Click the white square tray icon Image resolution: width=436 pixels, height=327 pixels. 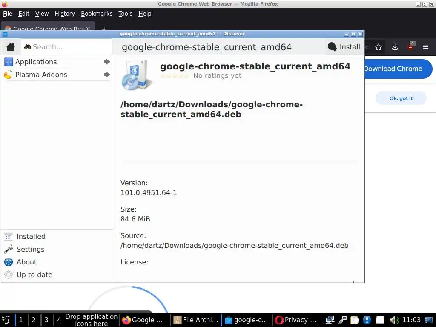(380, 320)
